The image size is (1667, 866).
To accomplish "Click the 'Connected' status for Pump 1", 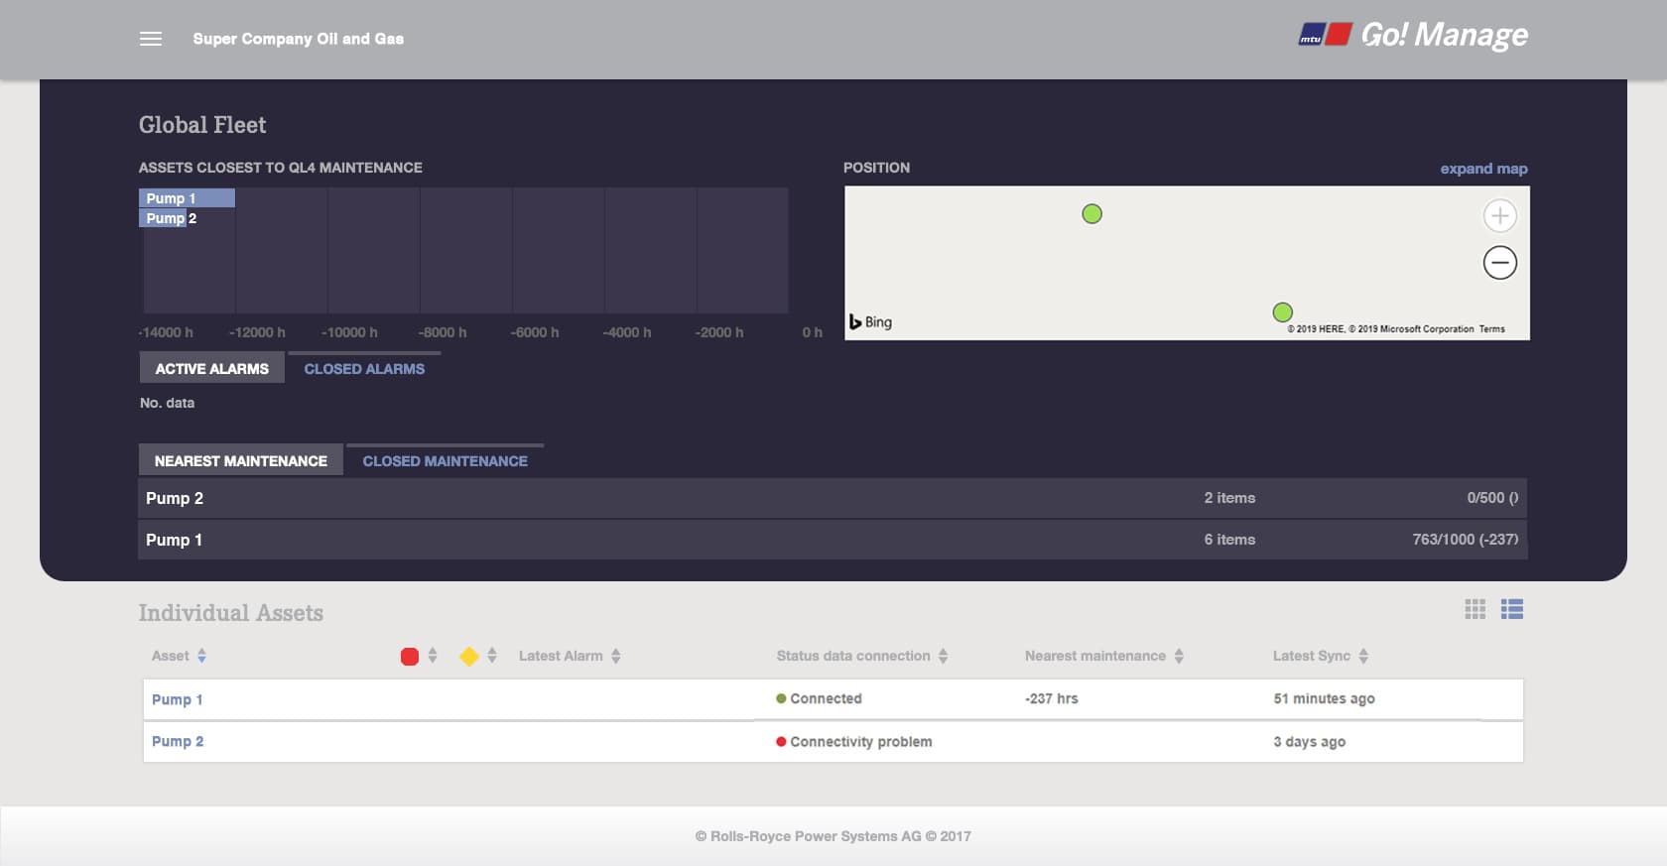I will click(x=819, y=698).
